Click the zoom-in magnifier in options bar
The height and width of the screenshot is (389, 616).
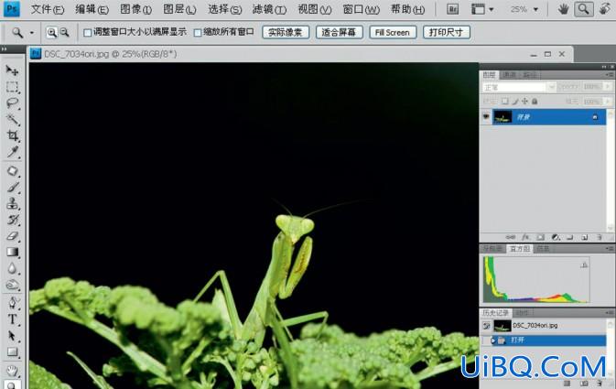pyautogui.click(x=52, y=33)
